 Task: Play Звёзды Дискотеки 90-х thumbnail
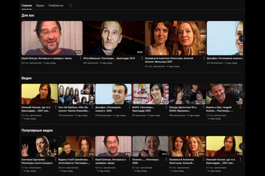pyautogui.click(x=187, y=94)
